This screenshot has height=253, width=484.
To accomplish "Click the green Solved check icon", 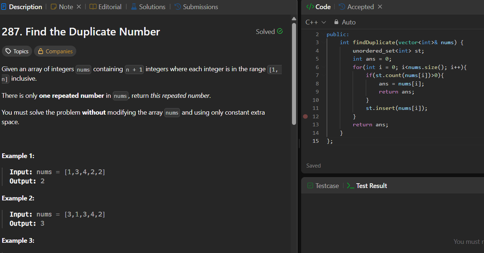I will pos(280,31).
